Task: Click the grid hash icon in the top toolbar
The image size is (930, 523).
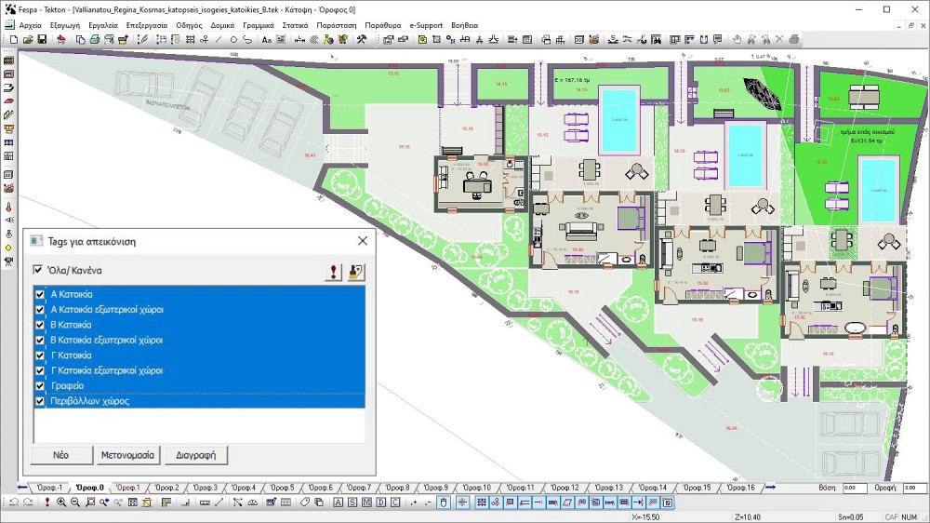Action: click(x=191, y=40)
